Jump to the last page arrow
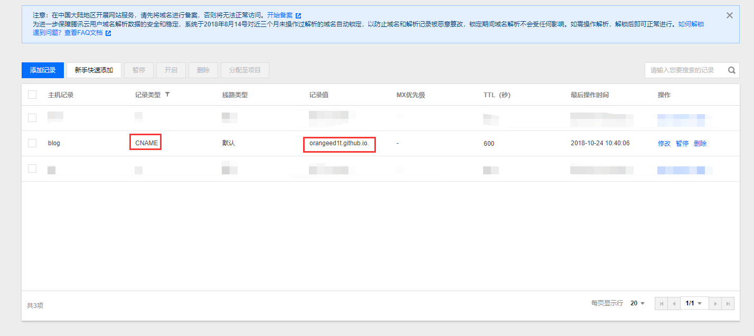Image resolution: width=754 pixels, height=336 pixels. [x=728, y=303]
